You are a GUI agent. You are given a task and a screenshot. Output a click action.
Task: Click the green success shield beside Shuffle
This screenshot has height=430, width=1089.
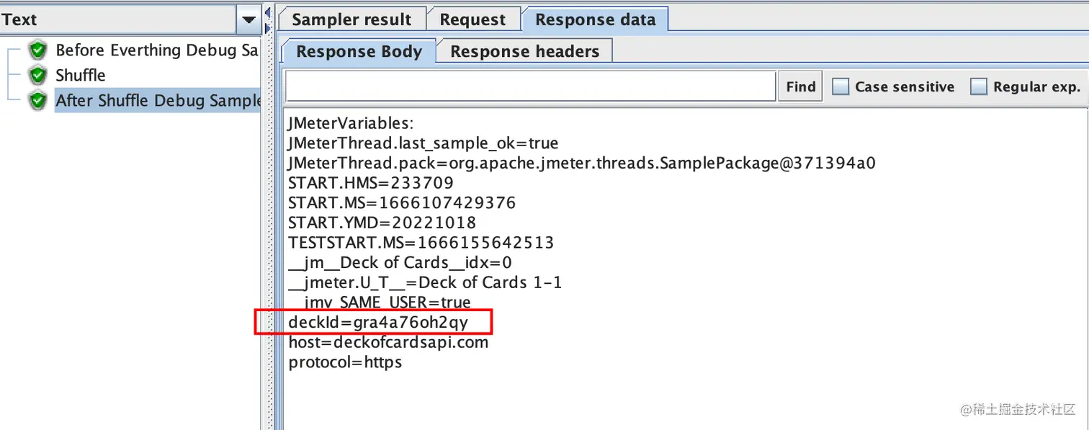[38, 75]
